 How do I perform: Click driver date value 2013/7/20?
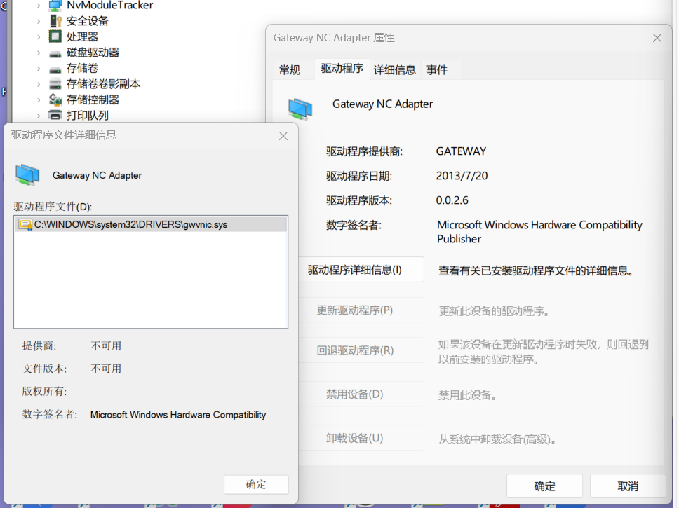click(x=462, y=176)
